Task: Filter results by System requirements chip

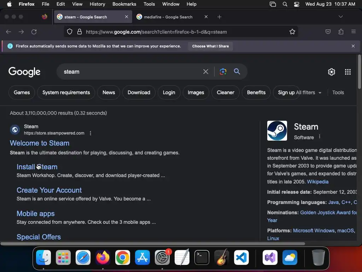Action: (x=66, y=92)
